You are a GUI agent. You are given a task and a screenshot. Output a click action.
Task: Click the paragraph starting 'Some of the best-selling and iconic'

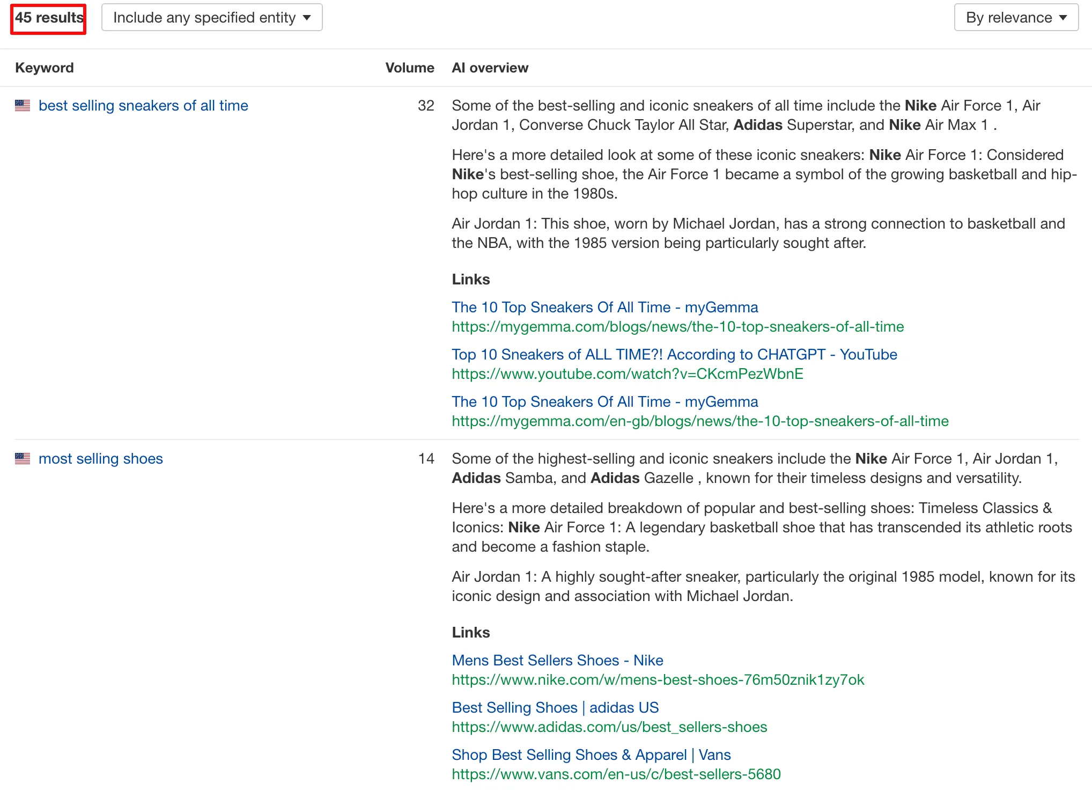(x=746, y=115)
